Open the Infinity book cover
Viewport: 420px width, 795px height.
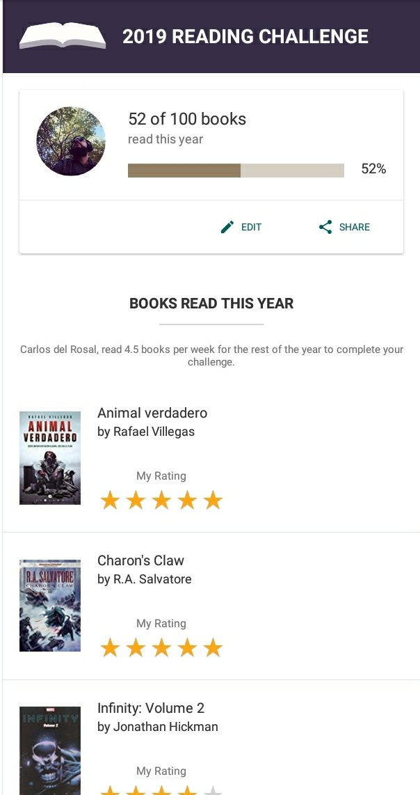tap(50, 750)
